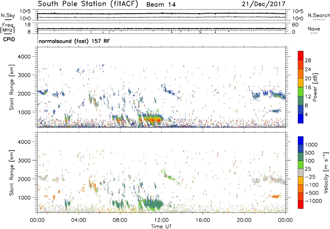
Task: Click green velocity patch near 11:30 in lower panel
Action: coord(155,204)
